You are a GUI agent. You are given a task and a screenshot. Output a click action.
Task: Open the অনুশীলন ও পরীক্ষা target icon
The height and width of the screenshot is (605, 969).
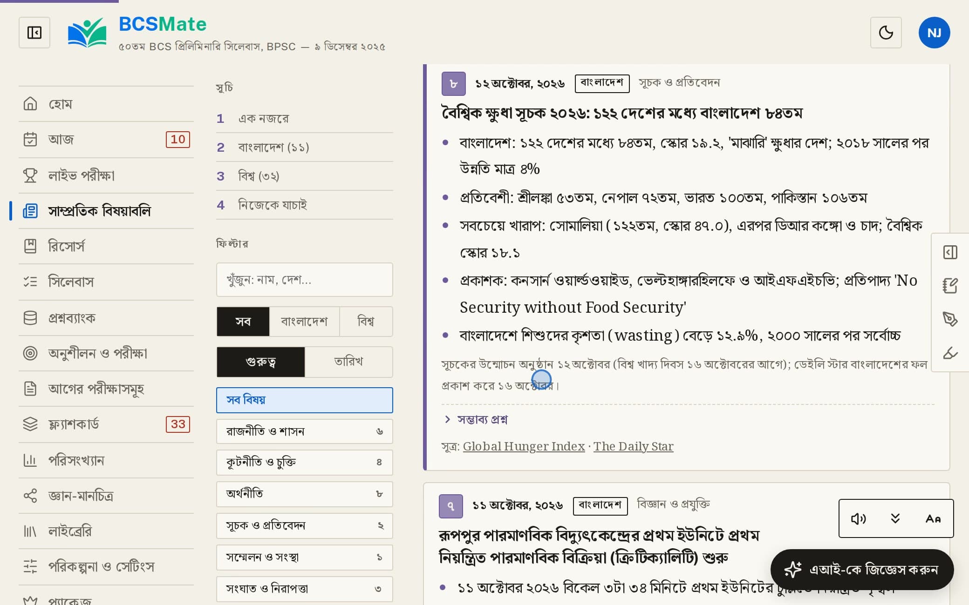tap(30, 353)
